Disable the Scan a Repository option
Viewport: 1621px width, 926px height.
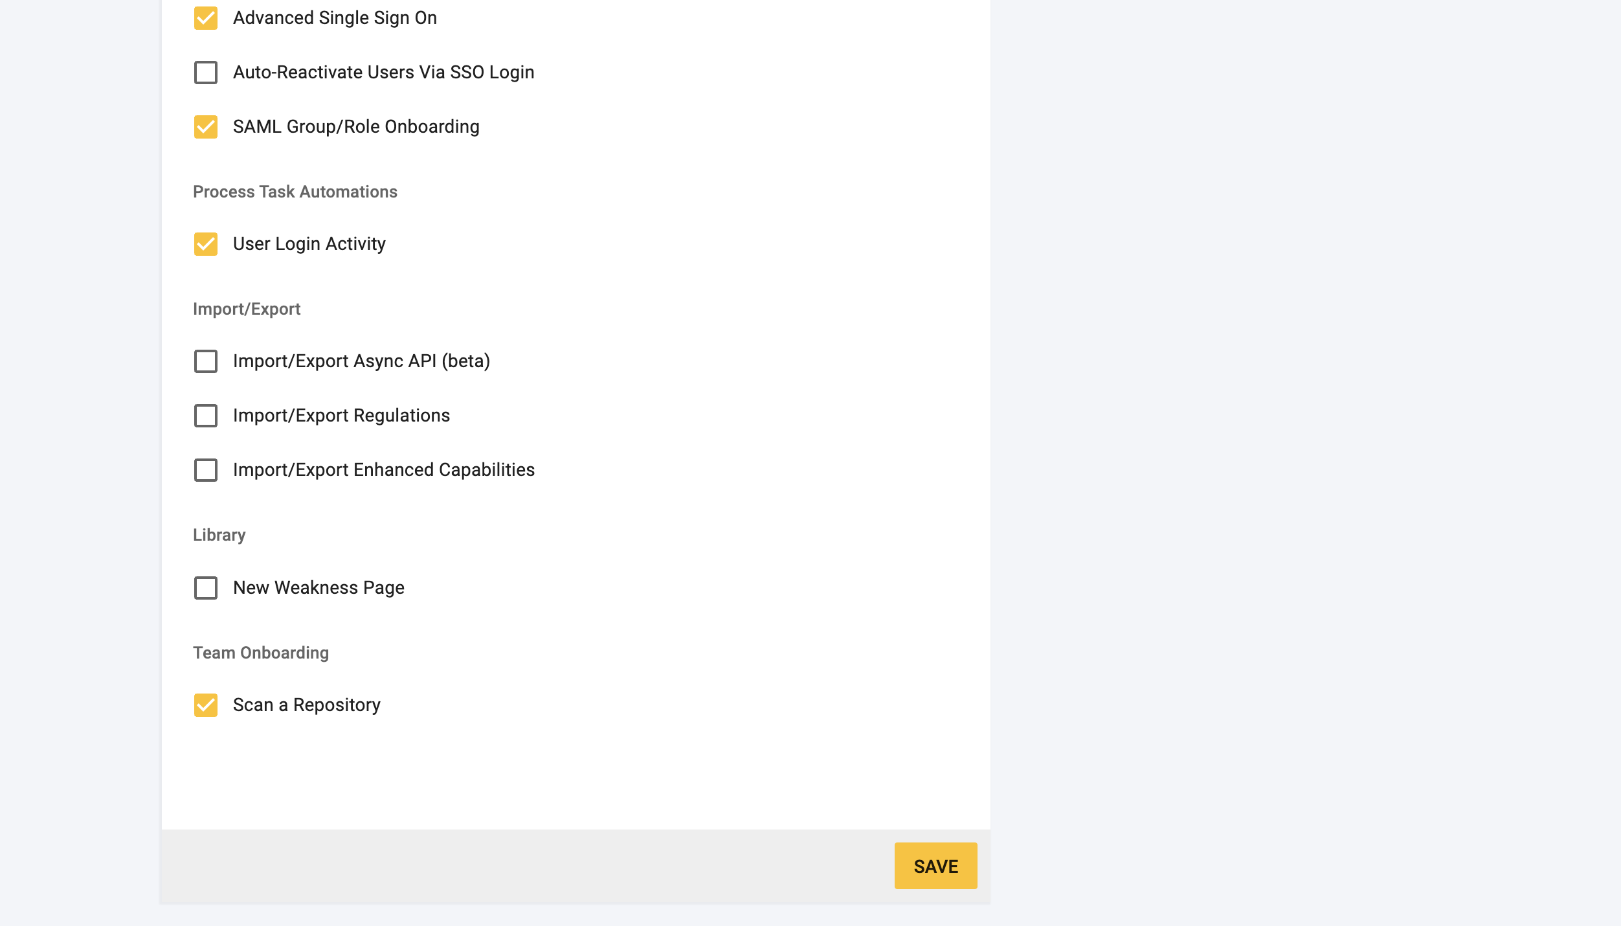tap(206, 705)
